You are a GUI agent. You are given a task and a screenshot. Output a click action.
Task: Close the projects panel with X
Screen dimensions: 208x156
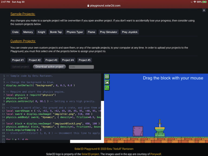pos(204,10)
